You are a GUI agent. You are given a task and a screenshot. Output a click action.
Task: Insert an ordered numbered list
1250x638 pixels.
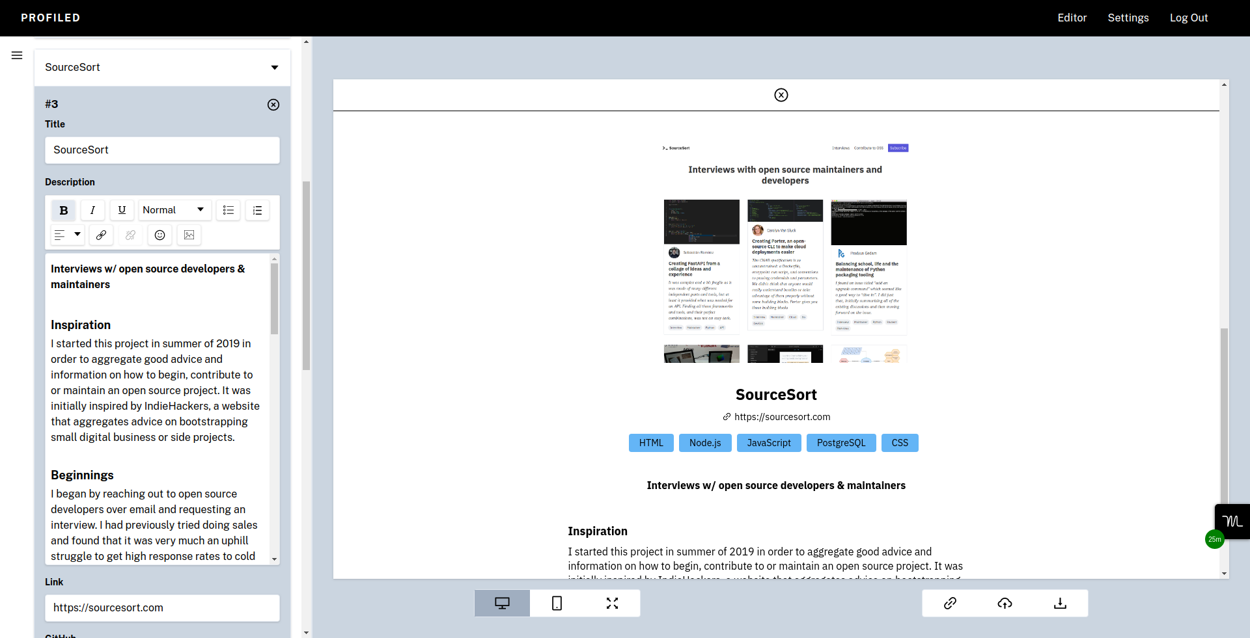click(x=257, y=210)
